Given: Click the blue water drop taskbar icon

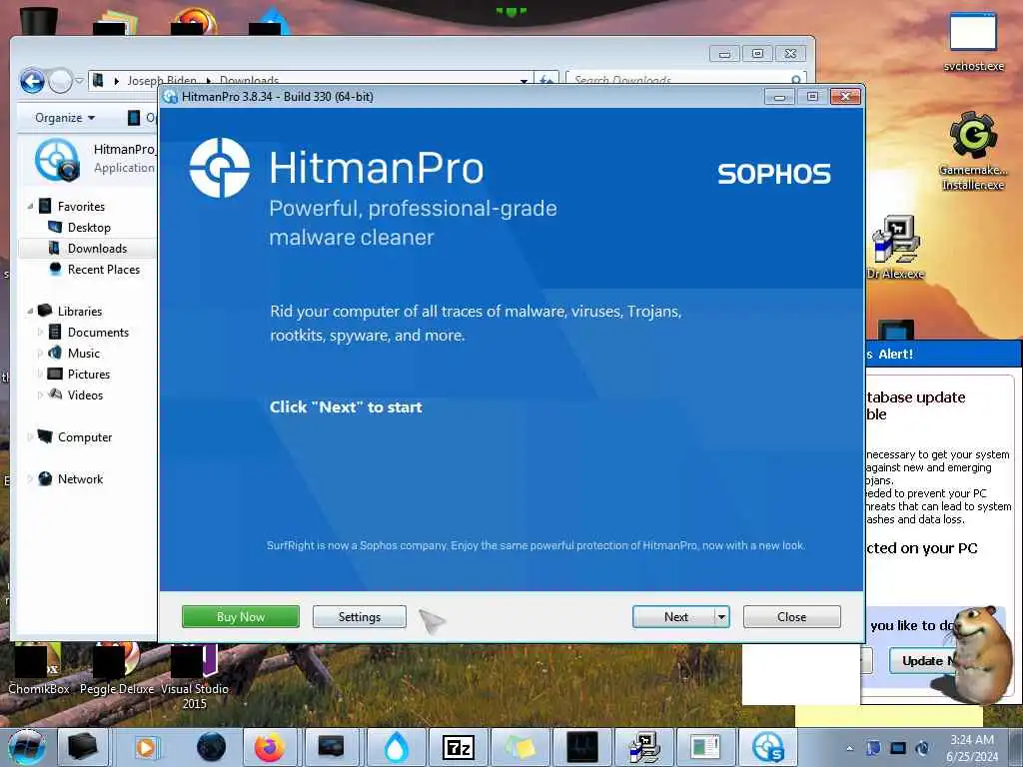Looking at the screenshot, I should coord(396,747).
